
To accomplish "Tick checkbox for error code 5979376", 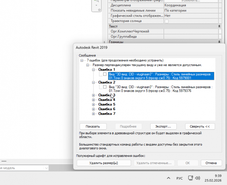I will point(105,87).
